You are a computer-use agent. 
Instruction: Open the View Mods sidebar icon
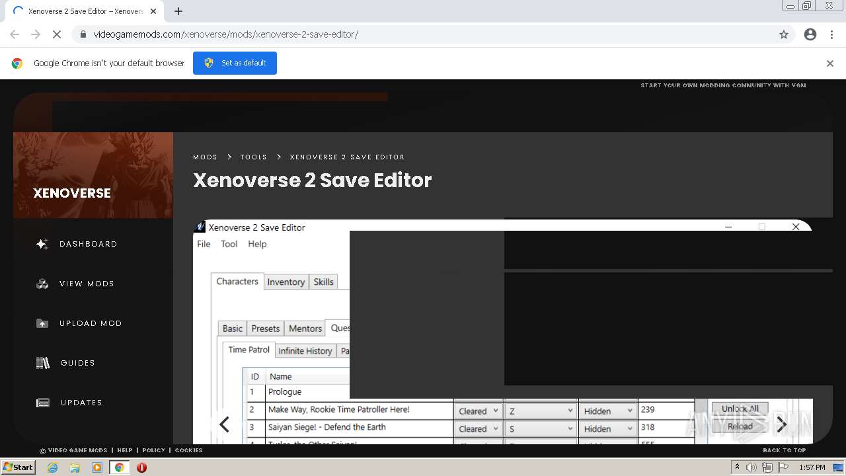pyautogui.click(x=42, y=284)
